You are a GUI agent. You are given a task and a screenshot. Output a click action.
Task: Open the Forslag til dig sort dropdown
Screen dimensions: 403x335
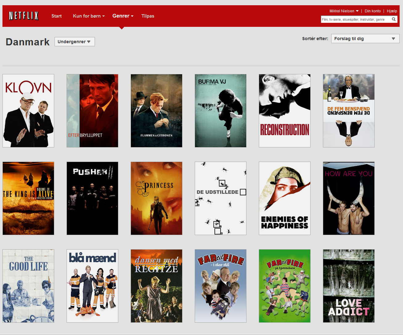click(365, 39)
